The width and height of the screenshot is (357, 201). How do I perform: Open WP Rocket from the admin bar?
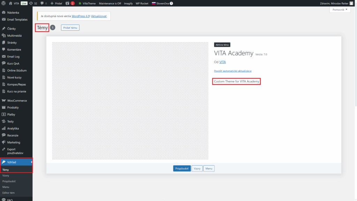(142, 3)
